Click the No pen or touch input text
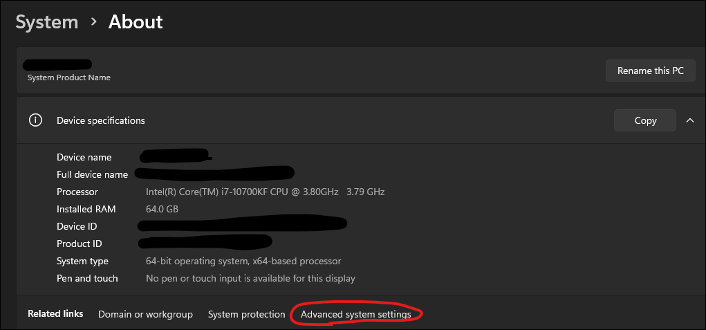The image size is (706, 330). [251, 278]
